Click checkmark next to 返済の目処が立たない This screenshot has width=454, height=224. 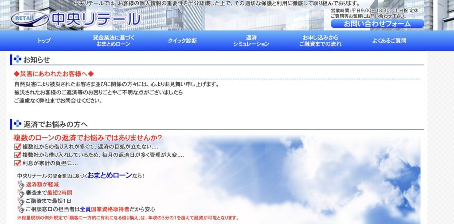tap(17, 146)
